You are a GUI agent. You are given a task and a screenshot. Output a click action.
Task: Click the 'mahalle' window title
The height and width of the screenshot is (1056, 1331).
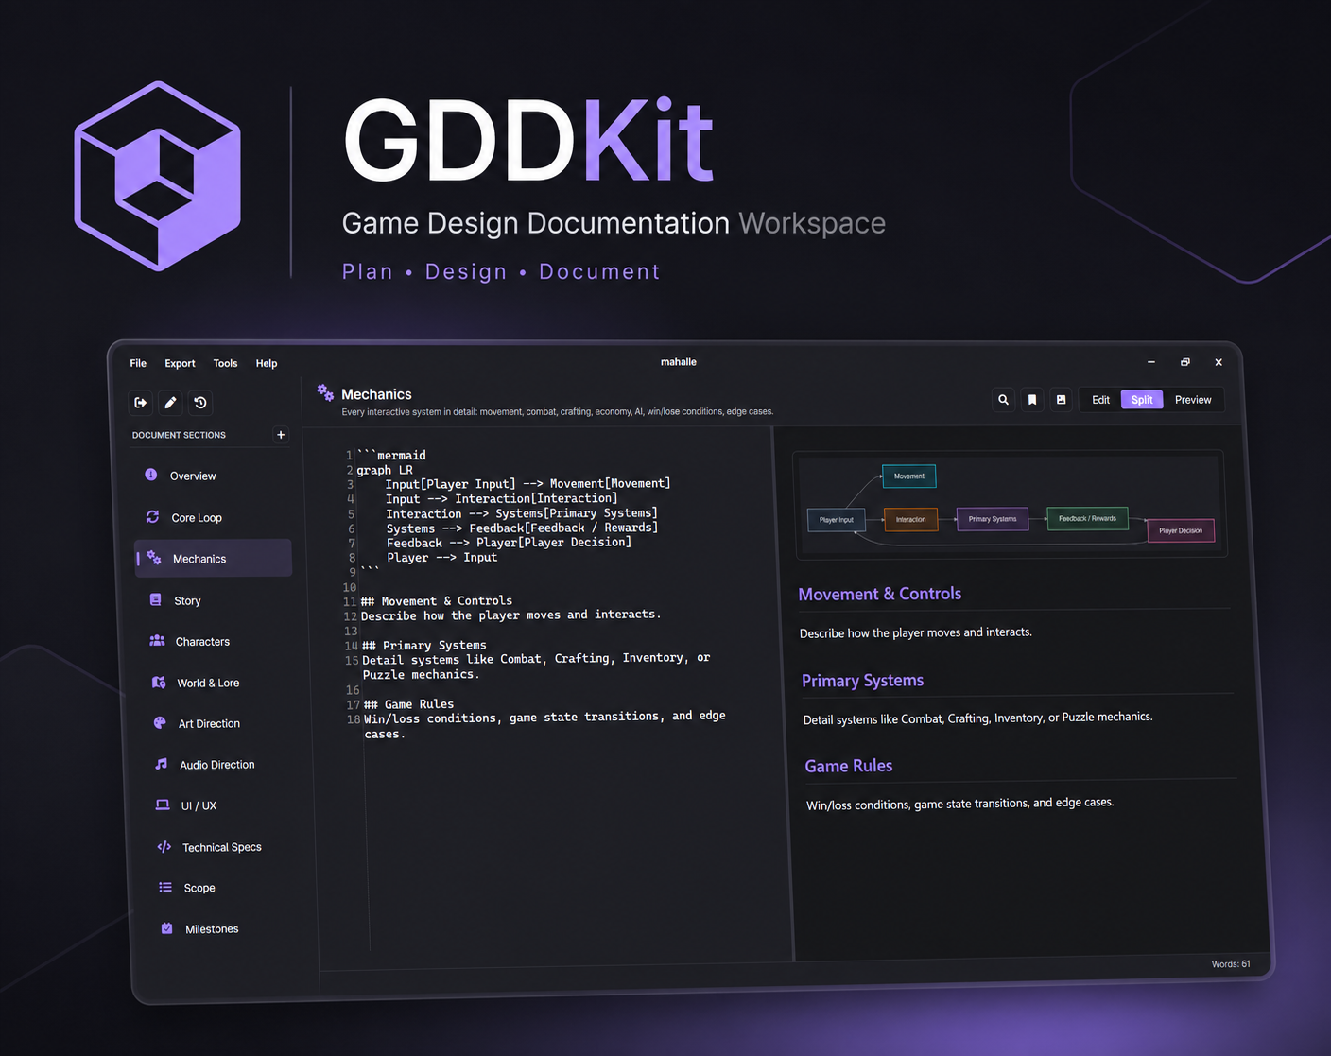[x=679, y=362]
